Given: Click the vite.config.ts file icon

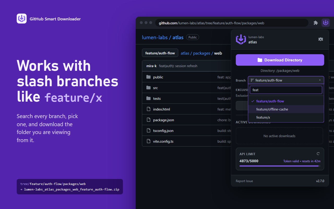Looking at the screenshot, I should pyautogui.click(x=149, y=141).
